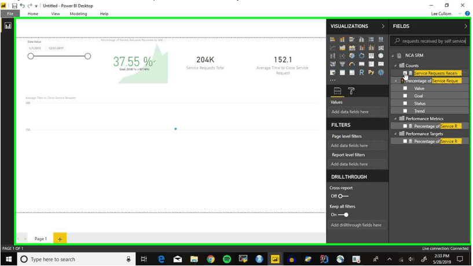The image size is (473, 266).
Task: Select the Matrix visual
Action: point(352,72)
